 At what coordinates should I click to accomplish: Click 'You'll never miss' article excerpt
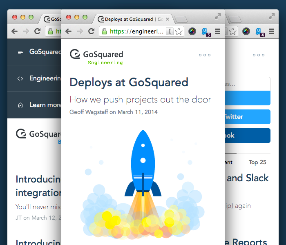[x=38, y=207]
